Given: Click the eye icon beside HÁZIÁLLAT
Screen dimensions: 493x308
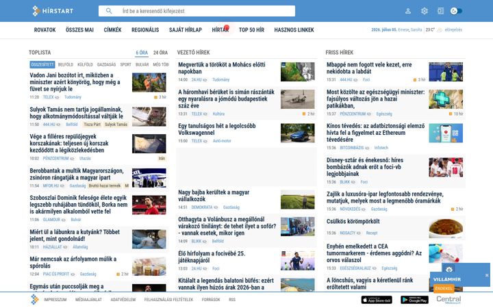Looking at the screenshot, I should (x=65, y=247).
